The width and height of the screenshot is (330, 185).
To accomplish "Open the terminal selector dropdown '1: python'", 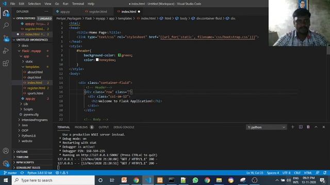I will [x=266, y=127].
